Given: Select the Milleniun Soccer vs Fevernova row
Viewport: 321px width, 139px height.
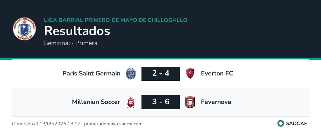Looking at the screenshot, I should 160,102.
